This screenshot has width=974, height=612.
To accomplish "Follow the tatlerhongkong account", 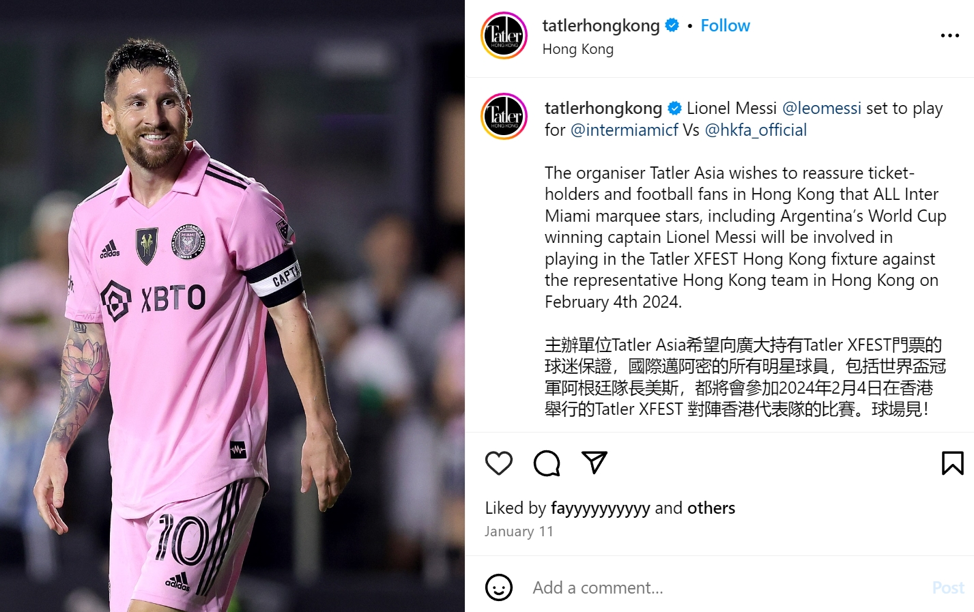I will coord(725,26).
